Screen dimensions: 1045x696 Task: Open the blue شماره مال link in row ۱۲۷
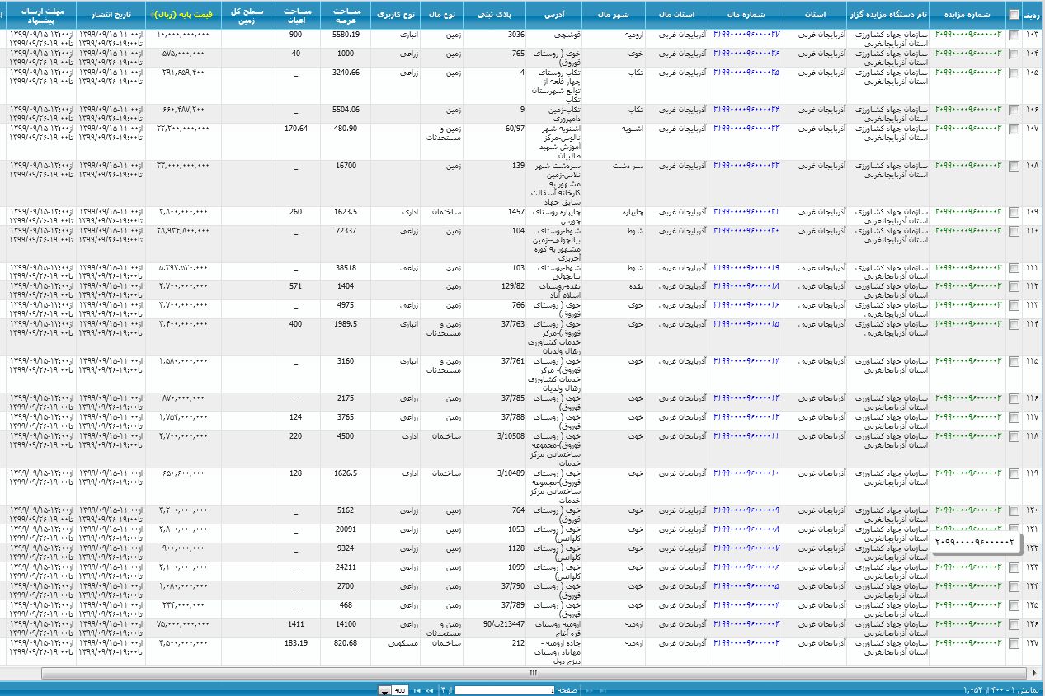pos(746,643)
